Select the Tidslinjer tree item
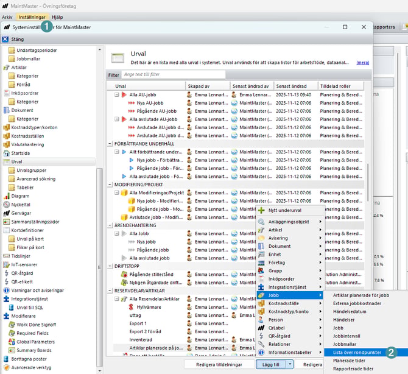Screen dimensions: 408x374 coord(21,256)
